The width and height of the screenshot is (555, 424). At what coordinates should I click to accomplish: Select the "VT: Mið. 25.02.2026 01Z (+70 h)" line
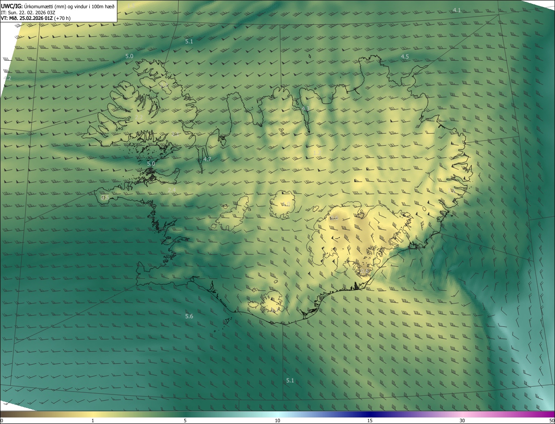(x=36, y=18)
